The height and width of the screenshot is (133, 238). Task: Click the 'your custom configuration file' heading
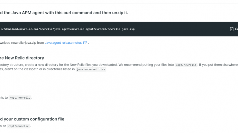[x=32, y=119]
